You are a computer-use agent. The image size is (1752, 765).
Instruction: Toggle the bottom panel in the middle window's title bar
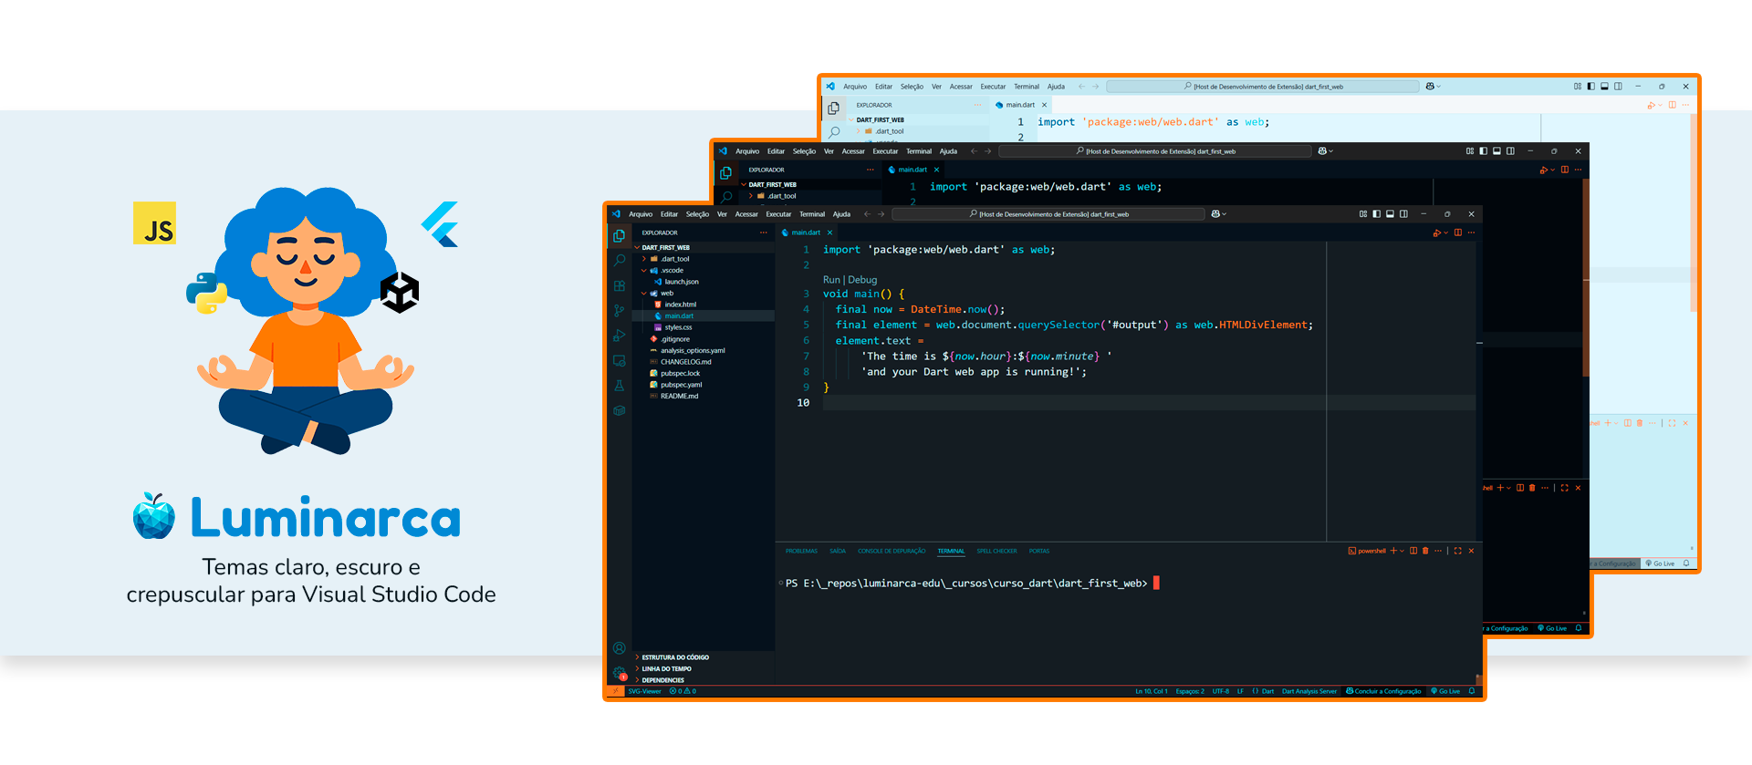click(x=1496, y=151)
